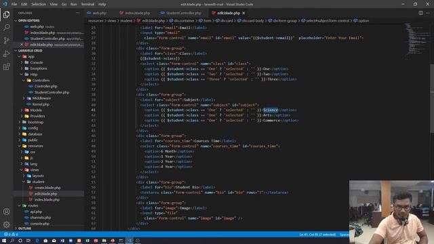
Task: Expand the Console folder
Action: tap(36, 62)
